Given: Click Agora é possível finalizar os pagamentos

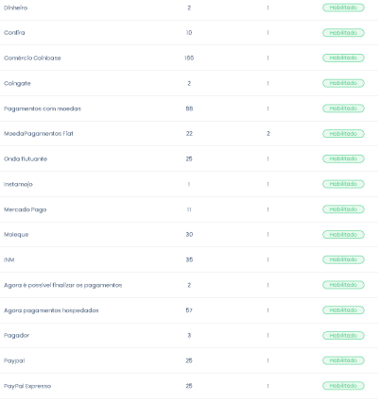Looking at the screenshot, I should click(x=62, y=285).
